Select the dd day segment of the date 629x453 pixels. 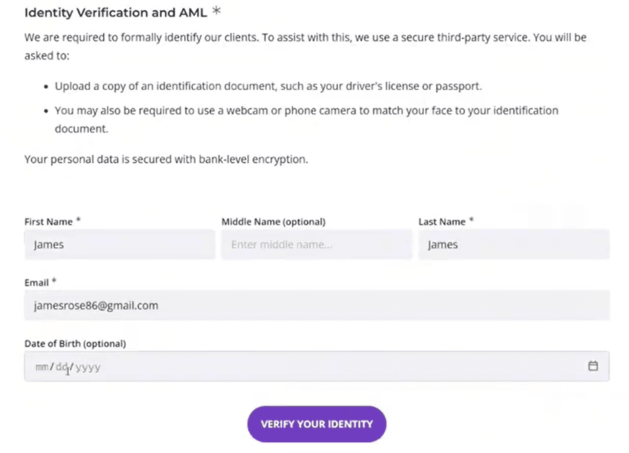click(x=62, y=367)
